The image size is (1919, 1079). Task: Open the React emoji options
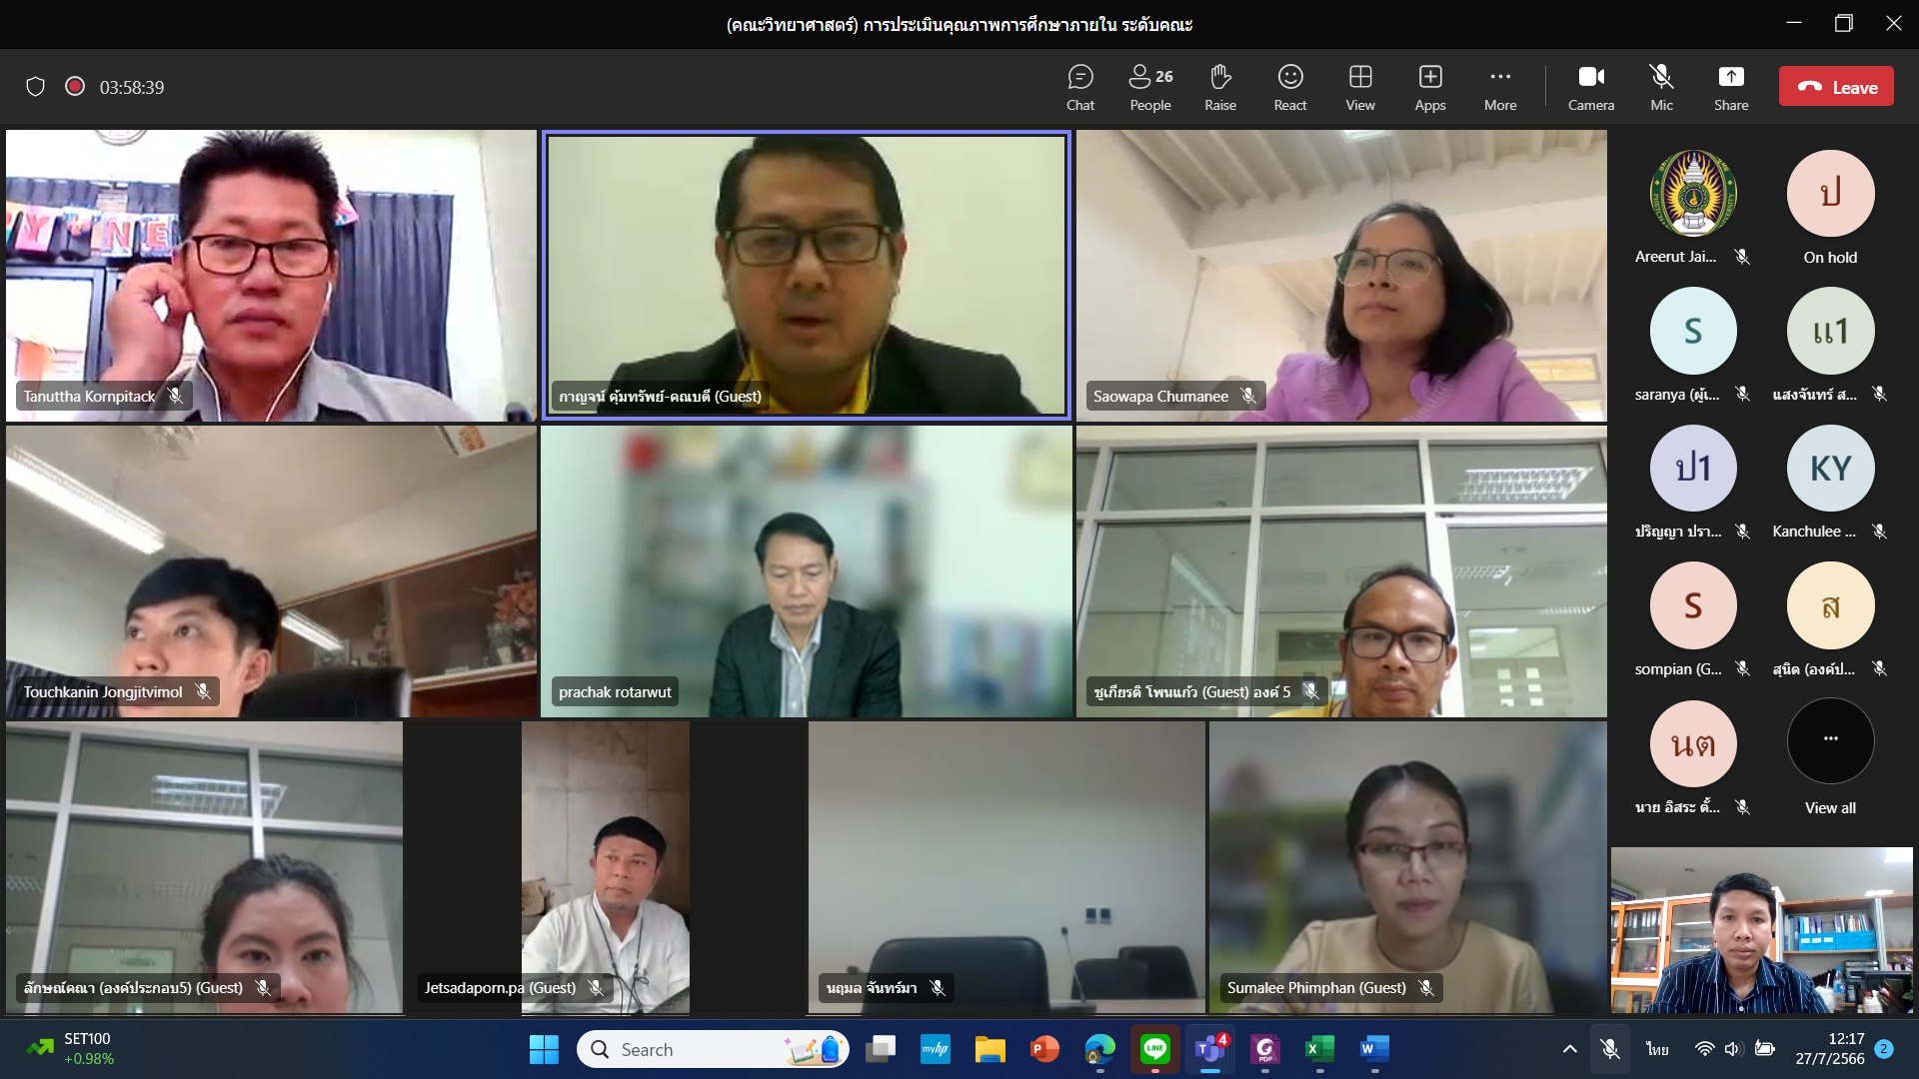[x=1289, y=87]
